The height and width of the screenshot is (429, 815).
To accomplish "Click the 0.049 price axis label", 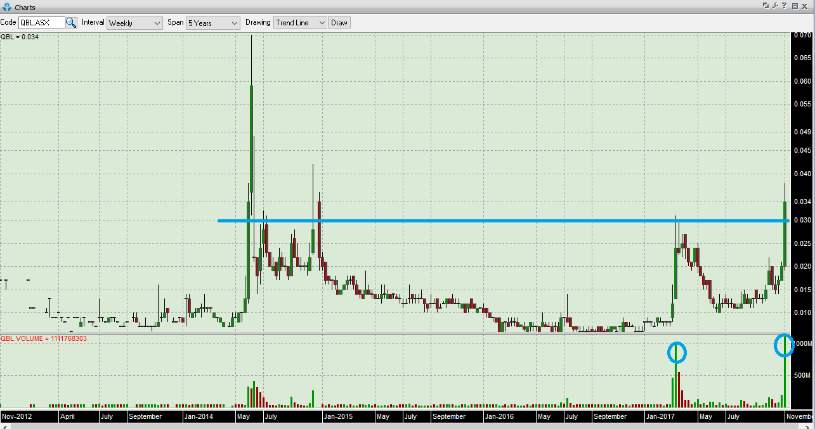I will click(x=802, y=132).
